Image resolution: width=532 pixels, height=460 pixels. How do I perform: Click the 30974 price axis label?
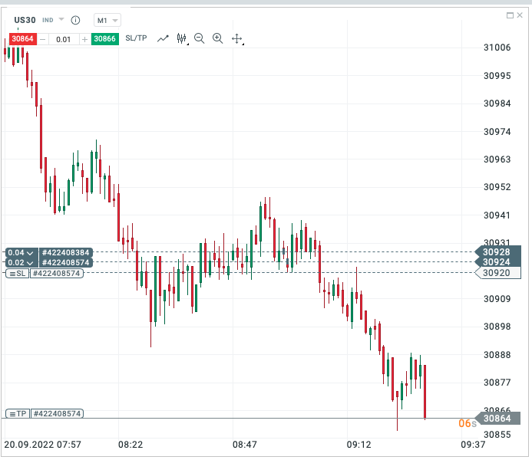[x=497, y=131]
